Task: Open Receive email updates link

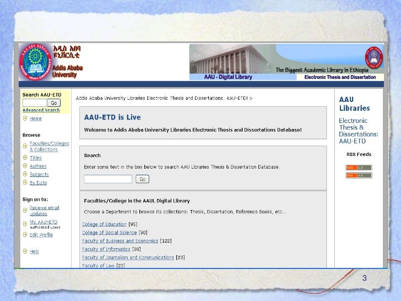Action: point(44,211)
